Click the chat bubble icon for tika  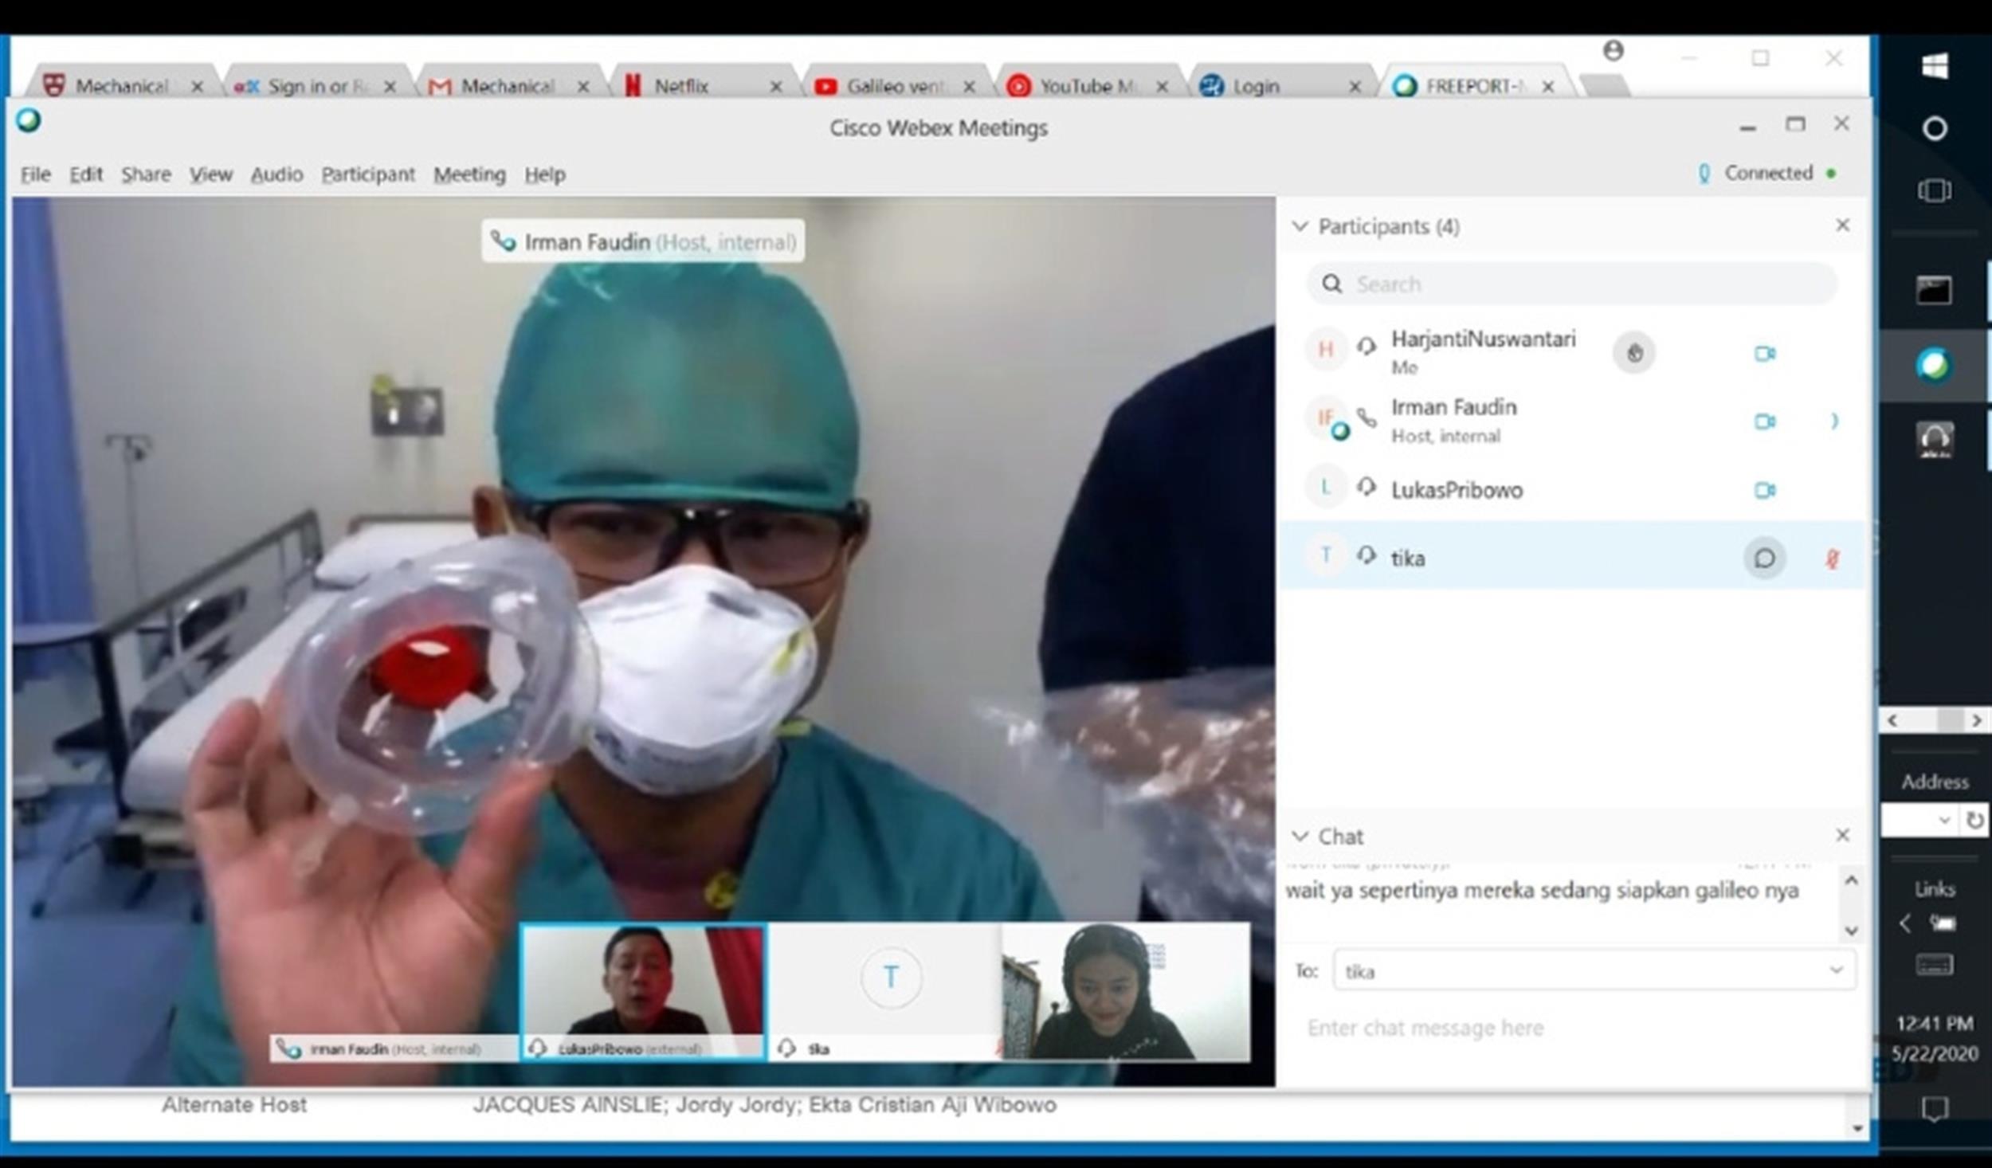coord(1764,558)
